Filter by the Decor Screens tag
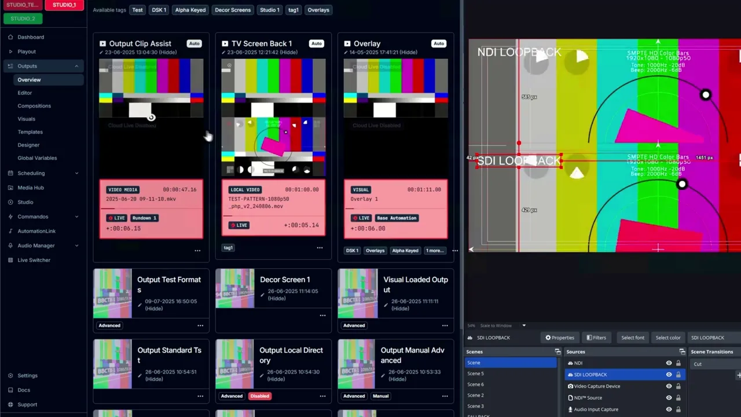 click(233, 10)
